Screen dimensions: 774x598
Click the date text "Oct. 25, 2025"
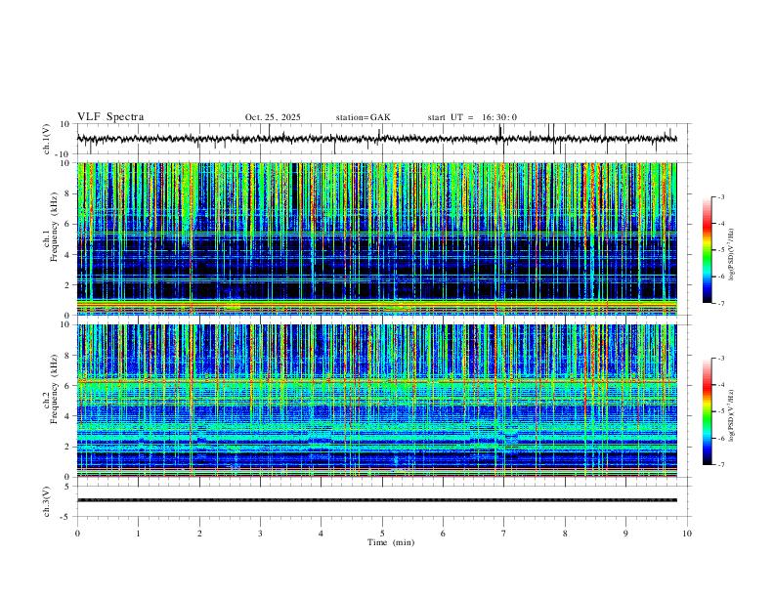[273, 117]
